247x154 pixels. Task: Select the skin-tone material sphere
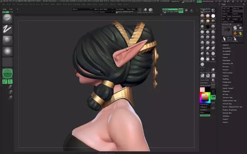point(202,16)
